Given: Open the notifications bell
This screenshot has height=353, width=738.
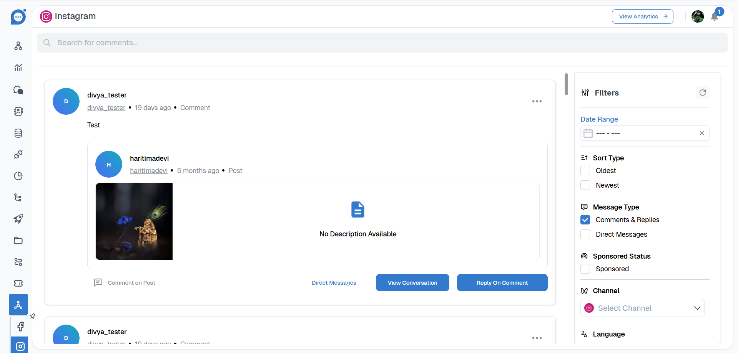Looking at the screenshot, I should point(715,16).
